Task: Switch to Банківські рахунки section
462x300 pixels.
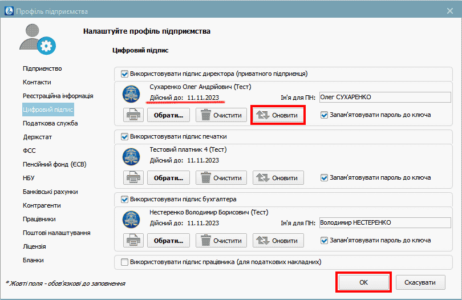Action: pos(50,192)
